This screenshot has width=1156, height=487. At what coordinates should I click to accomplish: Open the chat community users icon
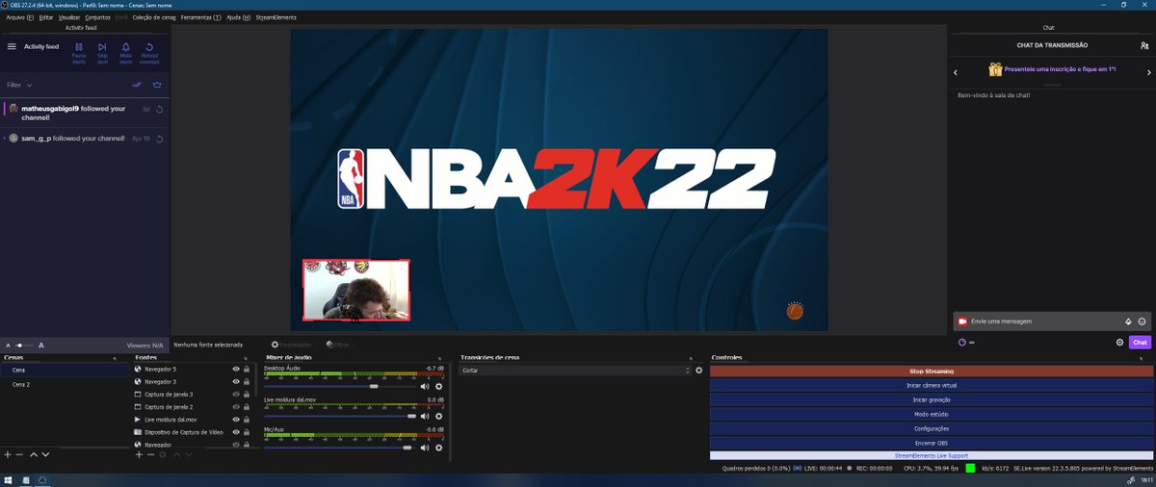(1144, 45)
